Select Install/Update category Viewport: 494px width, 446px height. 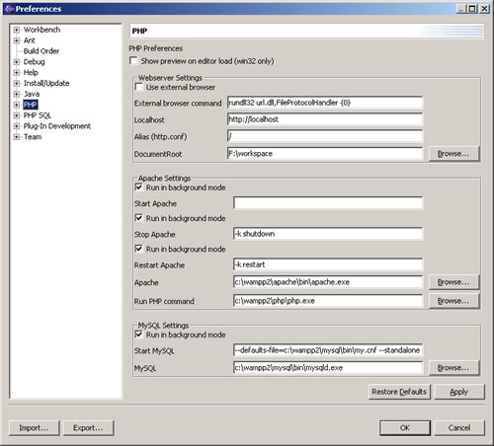pyautogui.click(x=46, y=83)
